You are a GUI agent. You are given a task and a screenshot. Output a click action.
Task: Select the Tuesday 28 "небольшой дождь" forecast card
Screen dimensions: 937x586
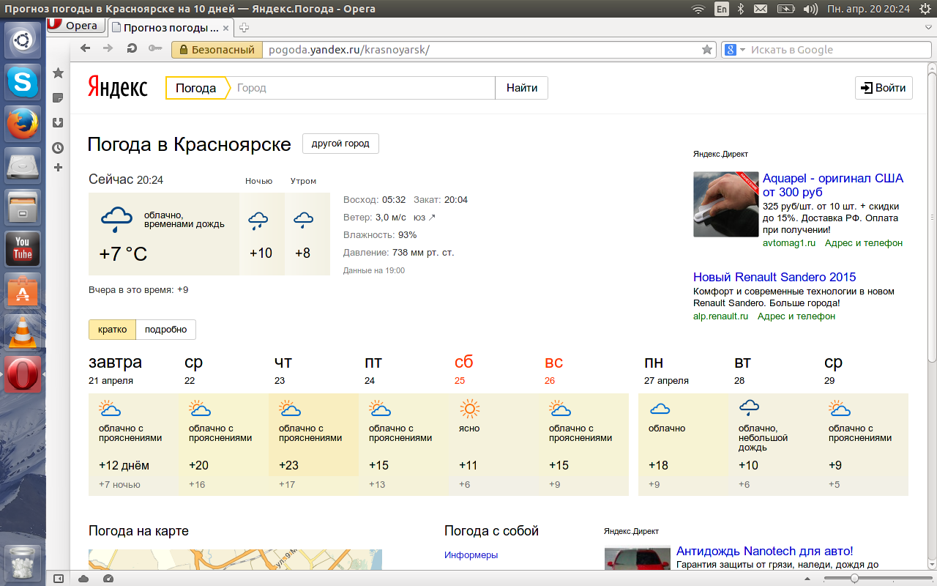point(773,445)
